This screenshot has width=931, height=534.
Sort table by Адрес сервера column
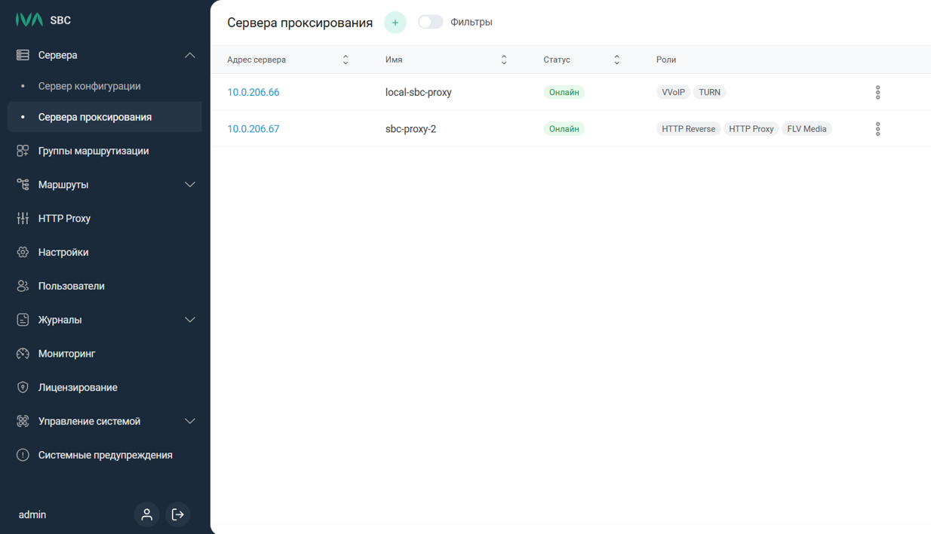click(346, 60)
